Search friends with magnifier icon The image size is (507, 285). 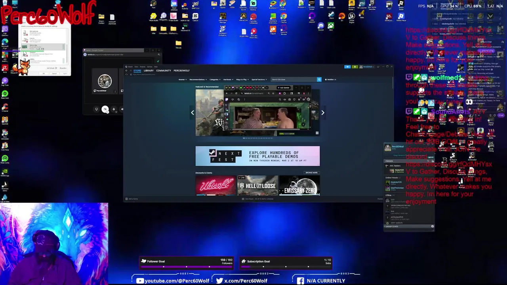tap(428, 161)
